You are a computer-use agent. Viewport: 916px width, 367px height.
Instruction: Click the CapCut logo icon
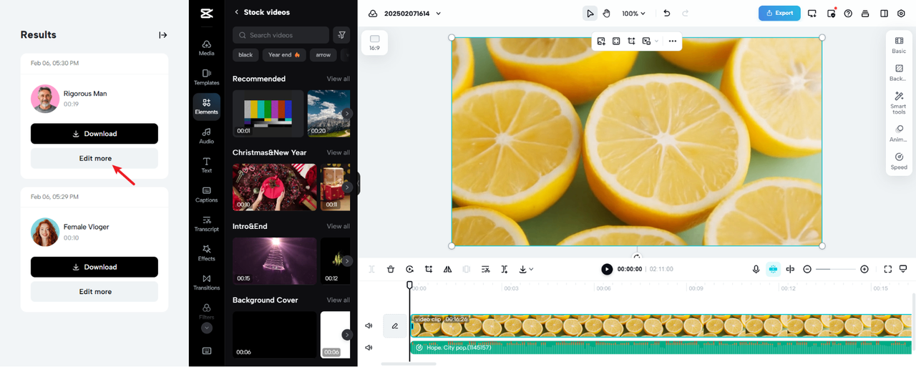(206, 13)
